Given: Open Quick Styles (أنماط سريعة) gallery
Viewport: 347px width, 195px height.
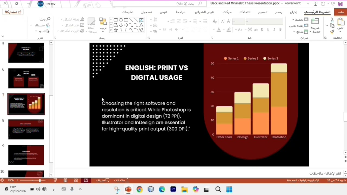Looking at the screenshot, I should click(91, 26).
